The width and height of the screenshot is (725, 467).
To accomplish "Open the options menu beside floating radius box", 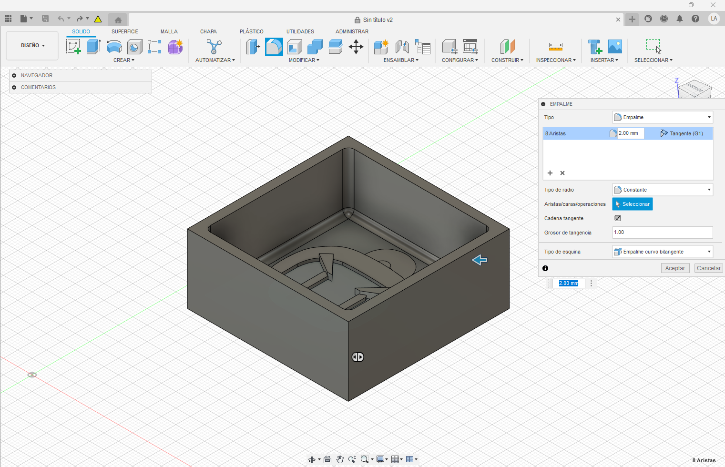I will [592, 283].
